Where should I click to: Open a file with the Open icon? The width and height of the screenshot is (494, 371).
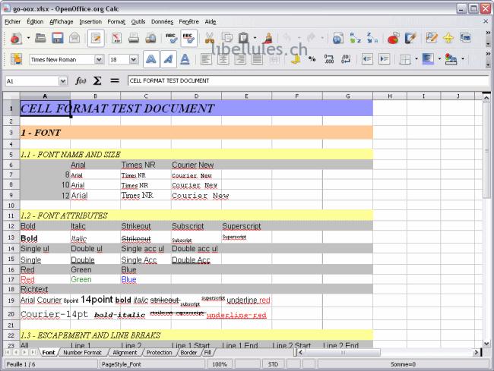pos(40,38)
